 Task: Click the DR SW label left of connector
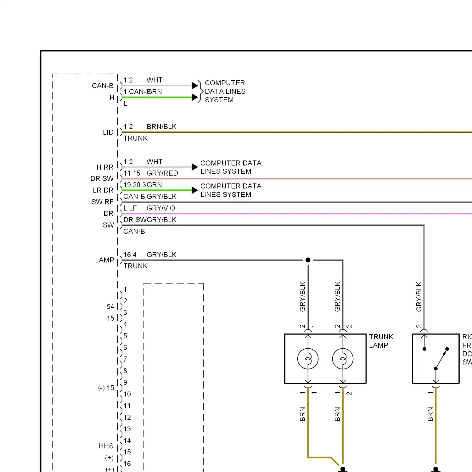102,178
